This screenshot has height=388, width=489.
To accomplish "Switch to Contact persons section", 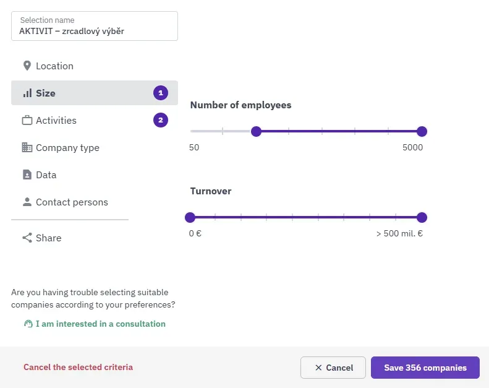I will pyautogui.click(x=95, y=202).
